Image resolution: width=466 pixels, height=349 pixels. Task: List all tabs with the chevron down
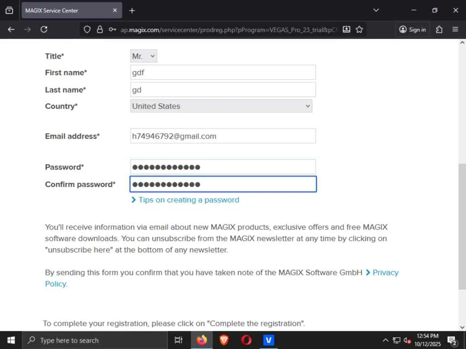(x=376, y=10)
